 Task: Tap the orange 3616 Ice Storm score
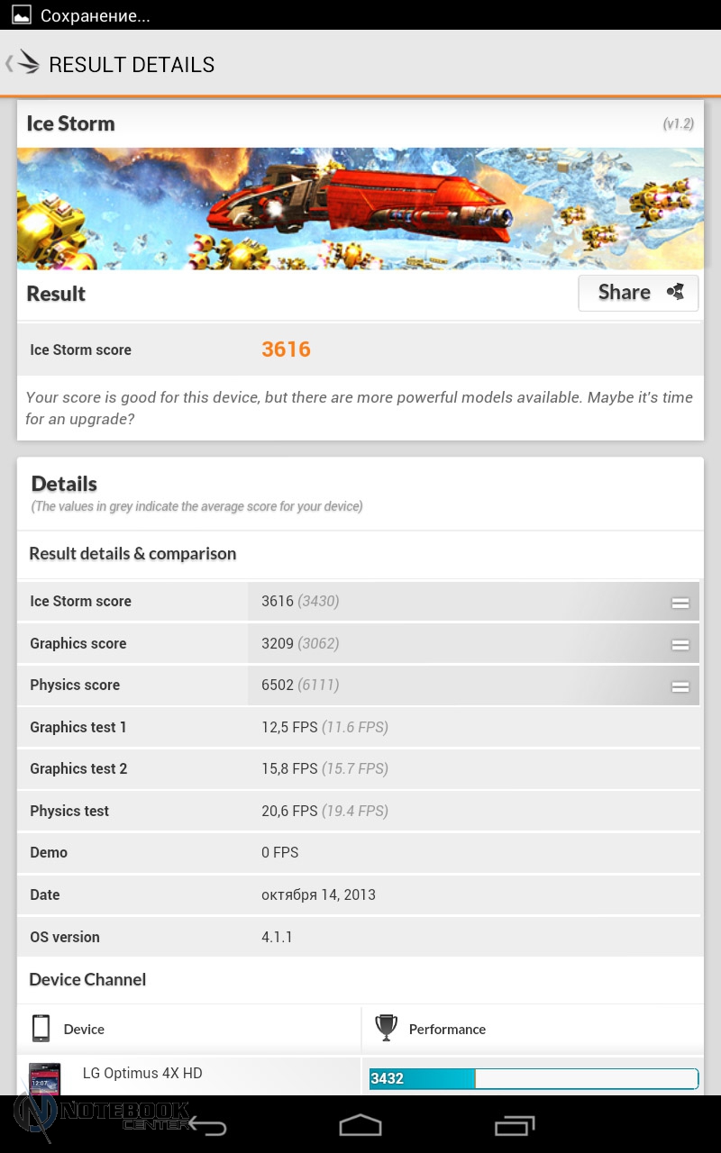point(286,350)
